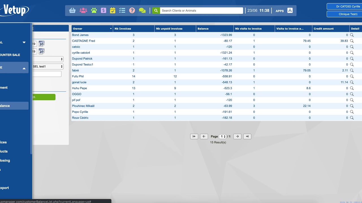Image resolution: width=362 pixels, height=203 pixels.
Task: Open the Owner column sort dropdown arrow
Action: point(111,29)
